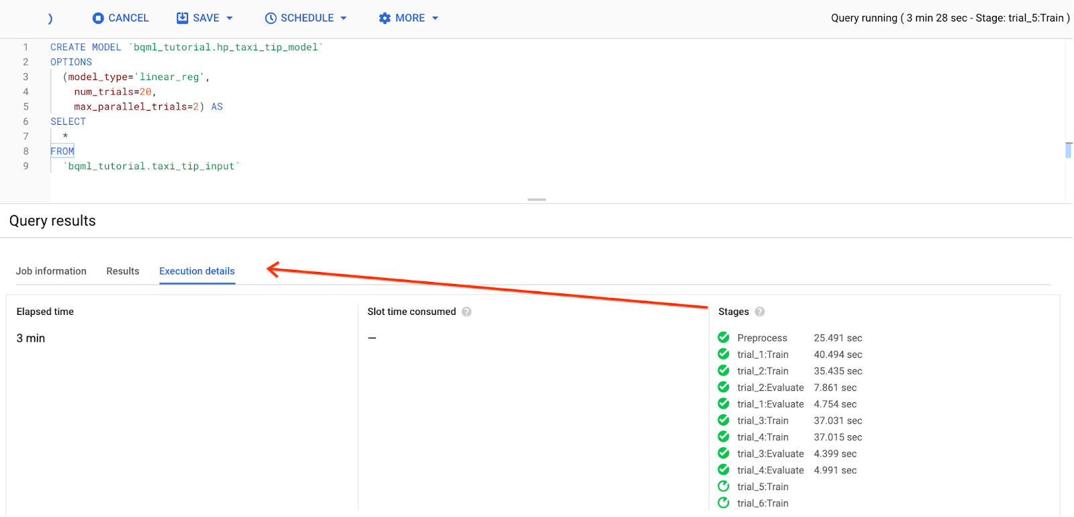Click the trial_2:Train stage name
Screen dimensions: 1074x517
[x=763, y=371]
